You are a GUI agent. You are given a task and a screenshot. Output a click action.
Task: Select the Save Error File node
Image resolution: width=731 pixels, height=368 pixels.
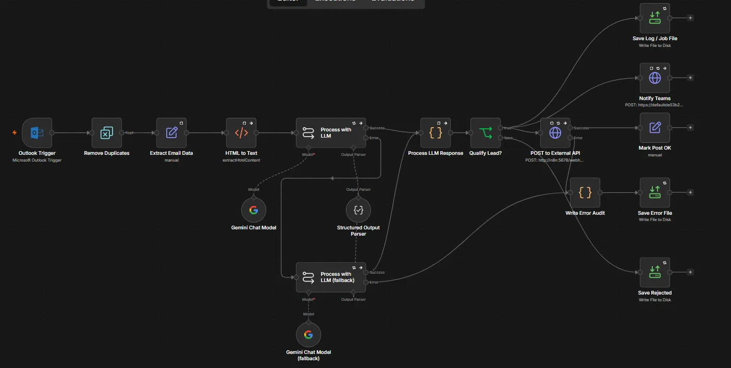655,193
